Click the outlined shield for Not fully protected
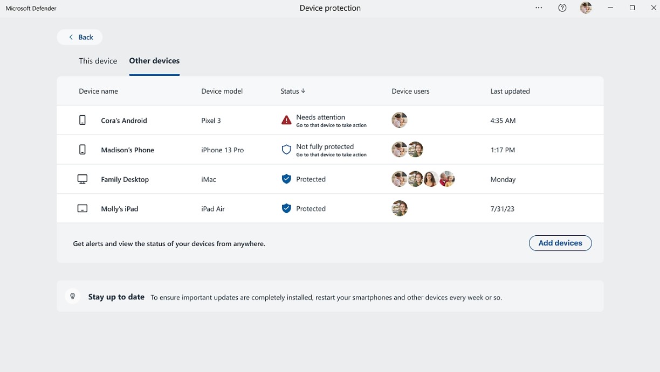660x372 pixels. pos(286,150)
